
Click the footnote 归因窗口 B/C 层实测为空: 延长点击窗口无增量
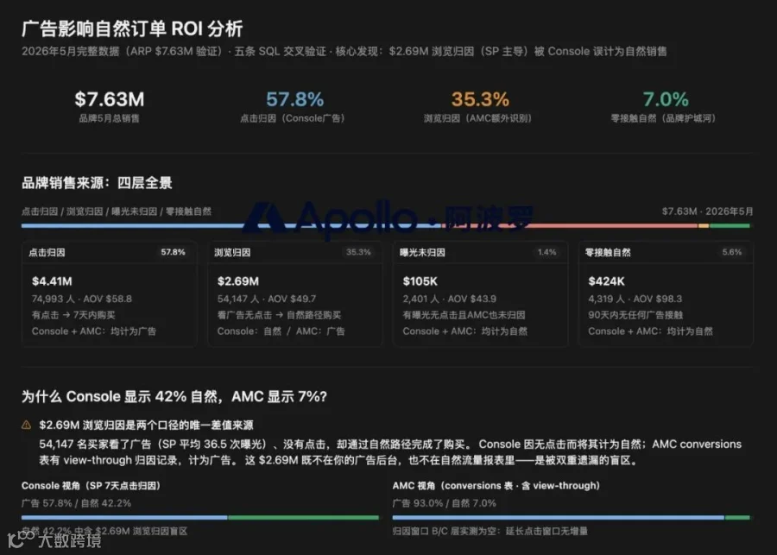[490, 531]
